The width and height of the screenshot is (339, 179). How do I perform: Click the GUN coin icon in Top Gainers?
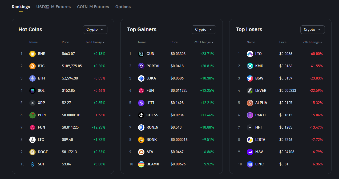(141, 54)
